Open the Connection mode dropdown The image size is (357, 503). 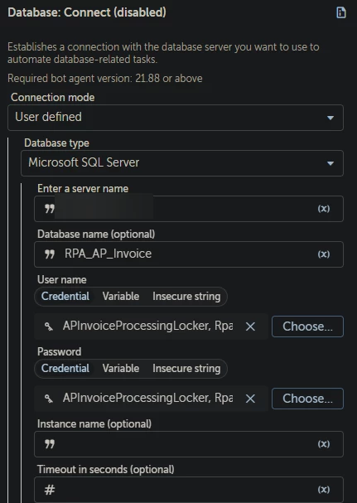(x=176, y=118)
